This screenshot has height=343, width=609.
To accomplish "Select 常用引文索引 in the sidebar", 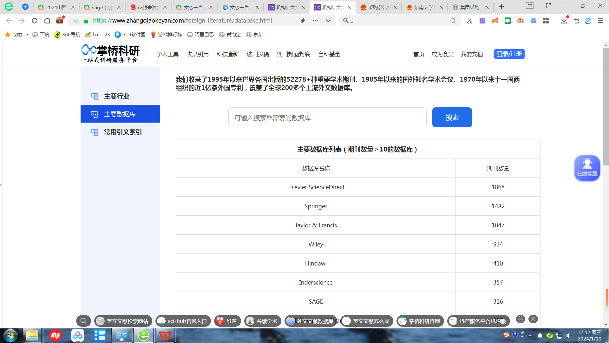I will (120, 132).
